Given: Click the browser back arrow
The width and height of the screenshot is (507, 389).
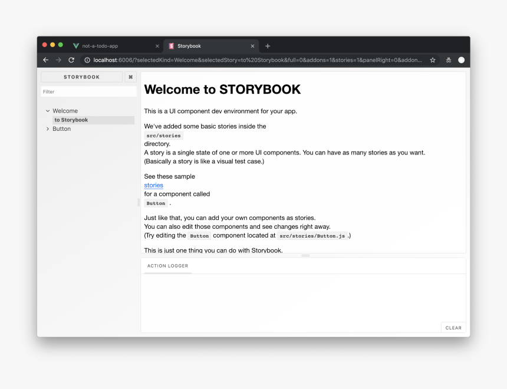Looking at the screenshot, I should (45, 60).
